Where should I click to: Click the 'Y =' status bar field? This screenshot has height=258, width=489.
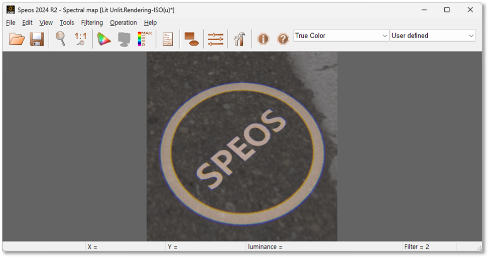[205, 247]
